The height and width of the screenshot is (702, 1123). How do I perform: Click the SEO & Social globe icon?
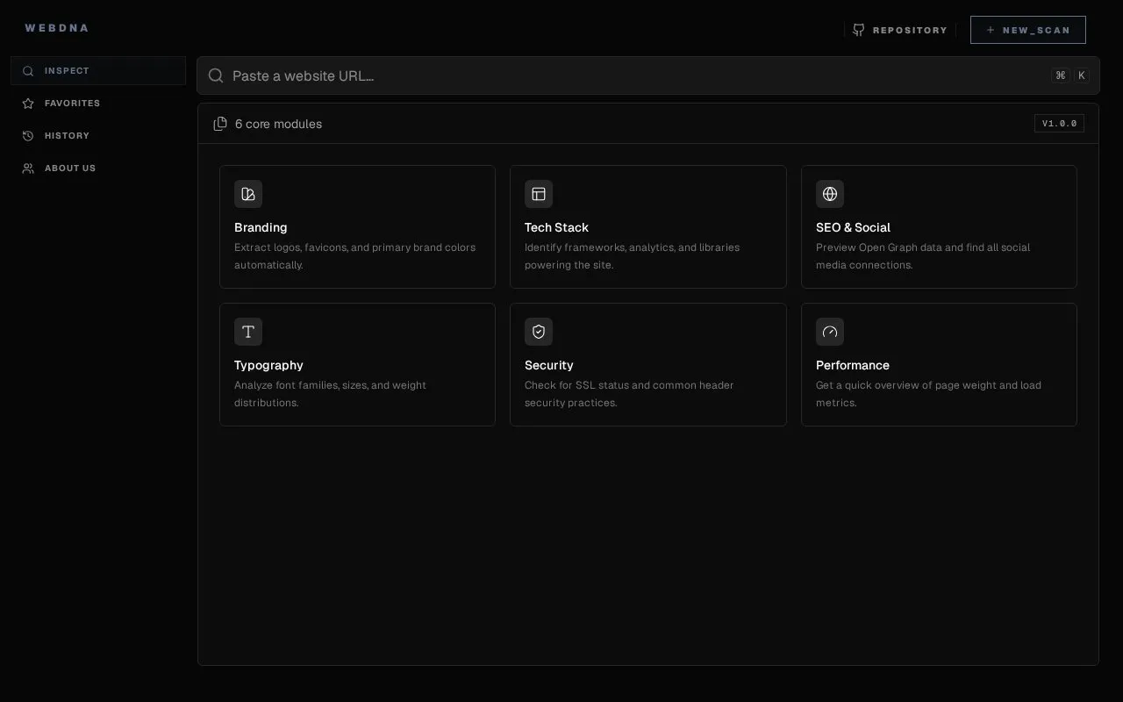[x=830, y=194]
